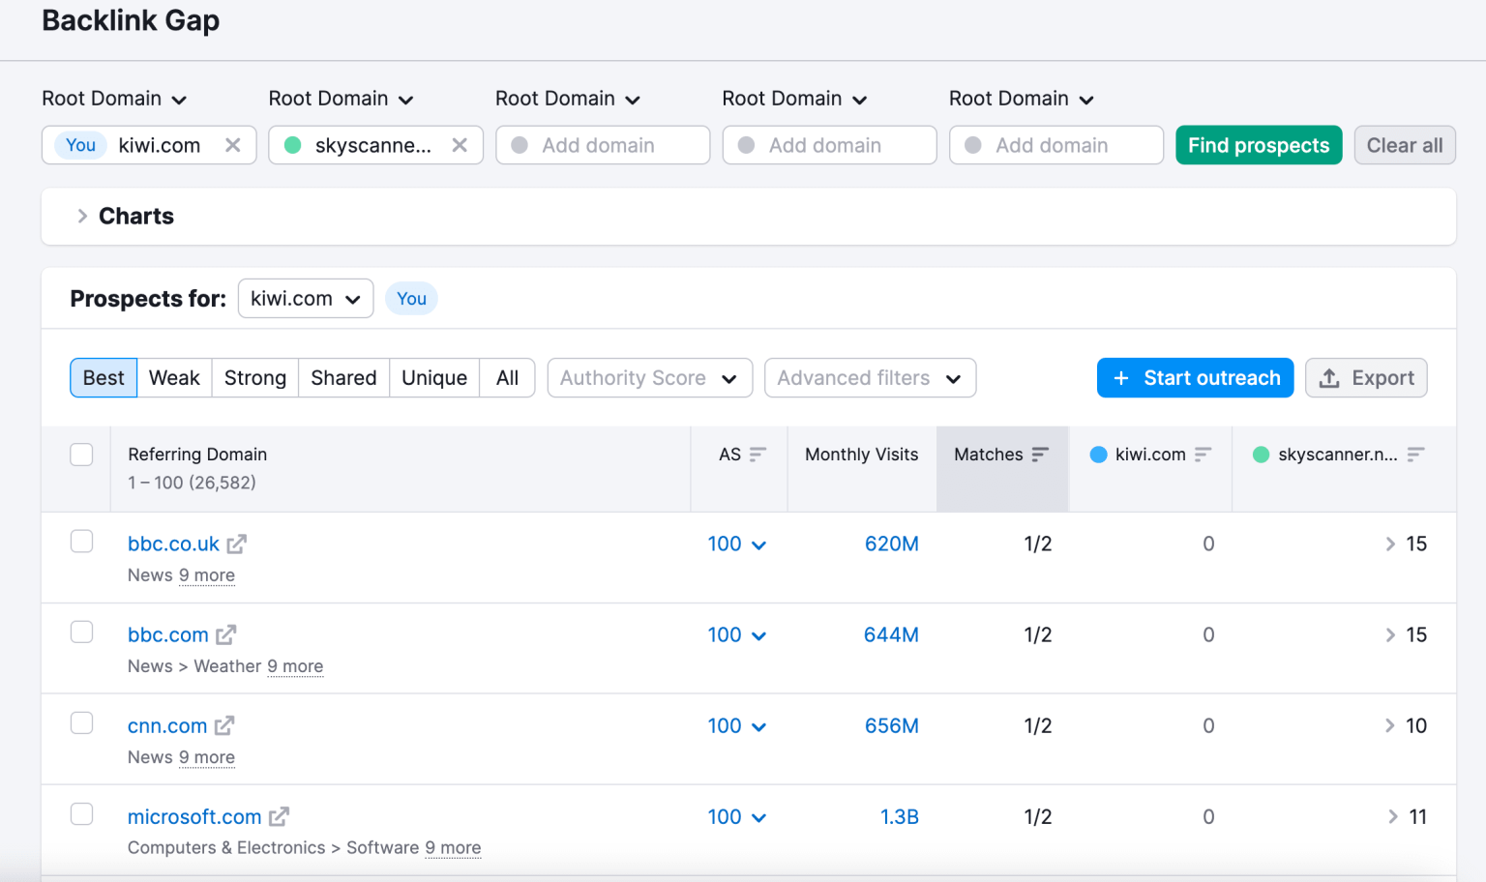Image resolution: width=1486 pixels, height=882 pixels.
Task: Remove kiwi.com using its X icon
Action: (x=233, y=145)
